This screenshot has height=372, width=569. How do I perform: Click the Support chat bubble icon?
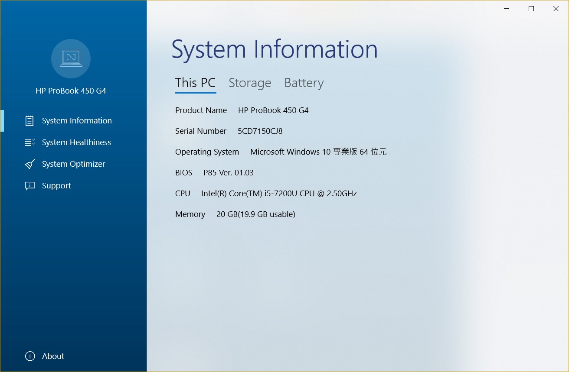click(x=30, y=186)
